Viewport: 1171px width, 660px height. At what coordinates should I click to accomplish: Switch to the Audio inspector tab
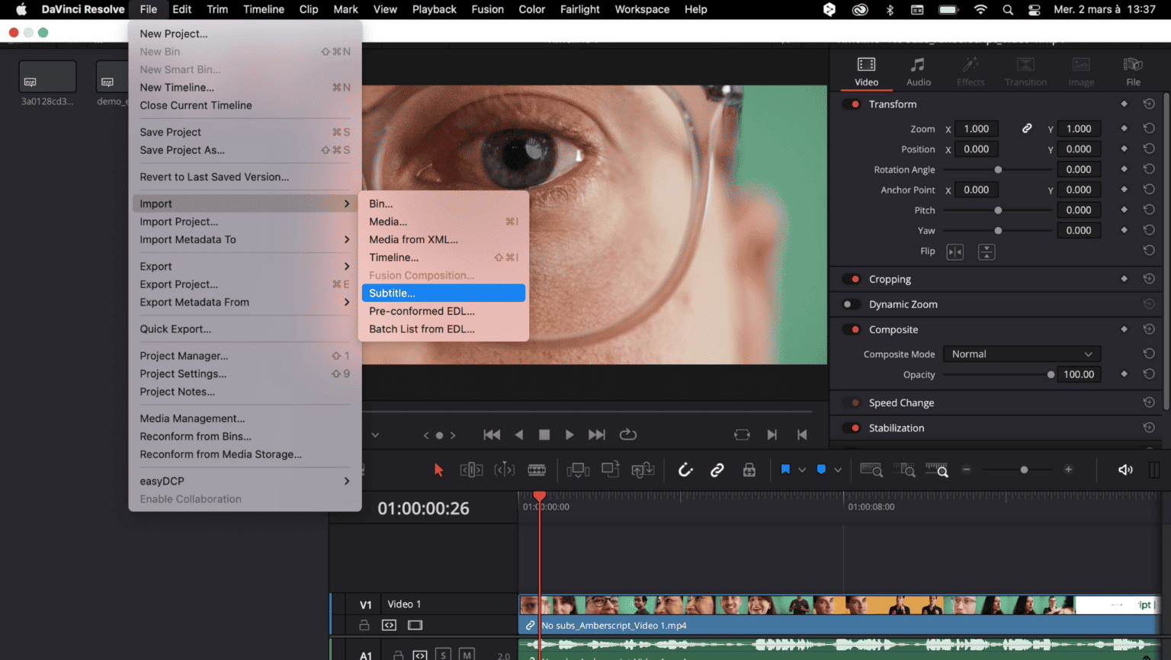[918, 71]
